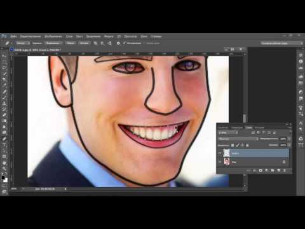Image resolution: width=305 pixels, height=229 pixels.
Task: Click the screen mode icon in toolbox
Action: (4, 191)
